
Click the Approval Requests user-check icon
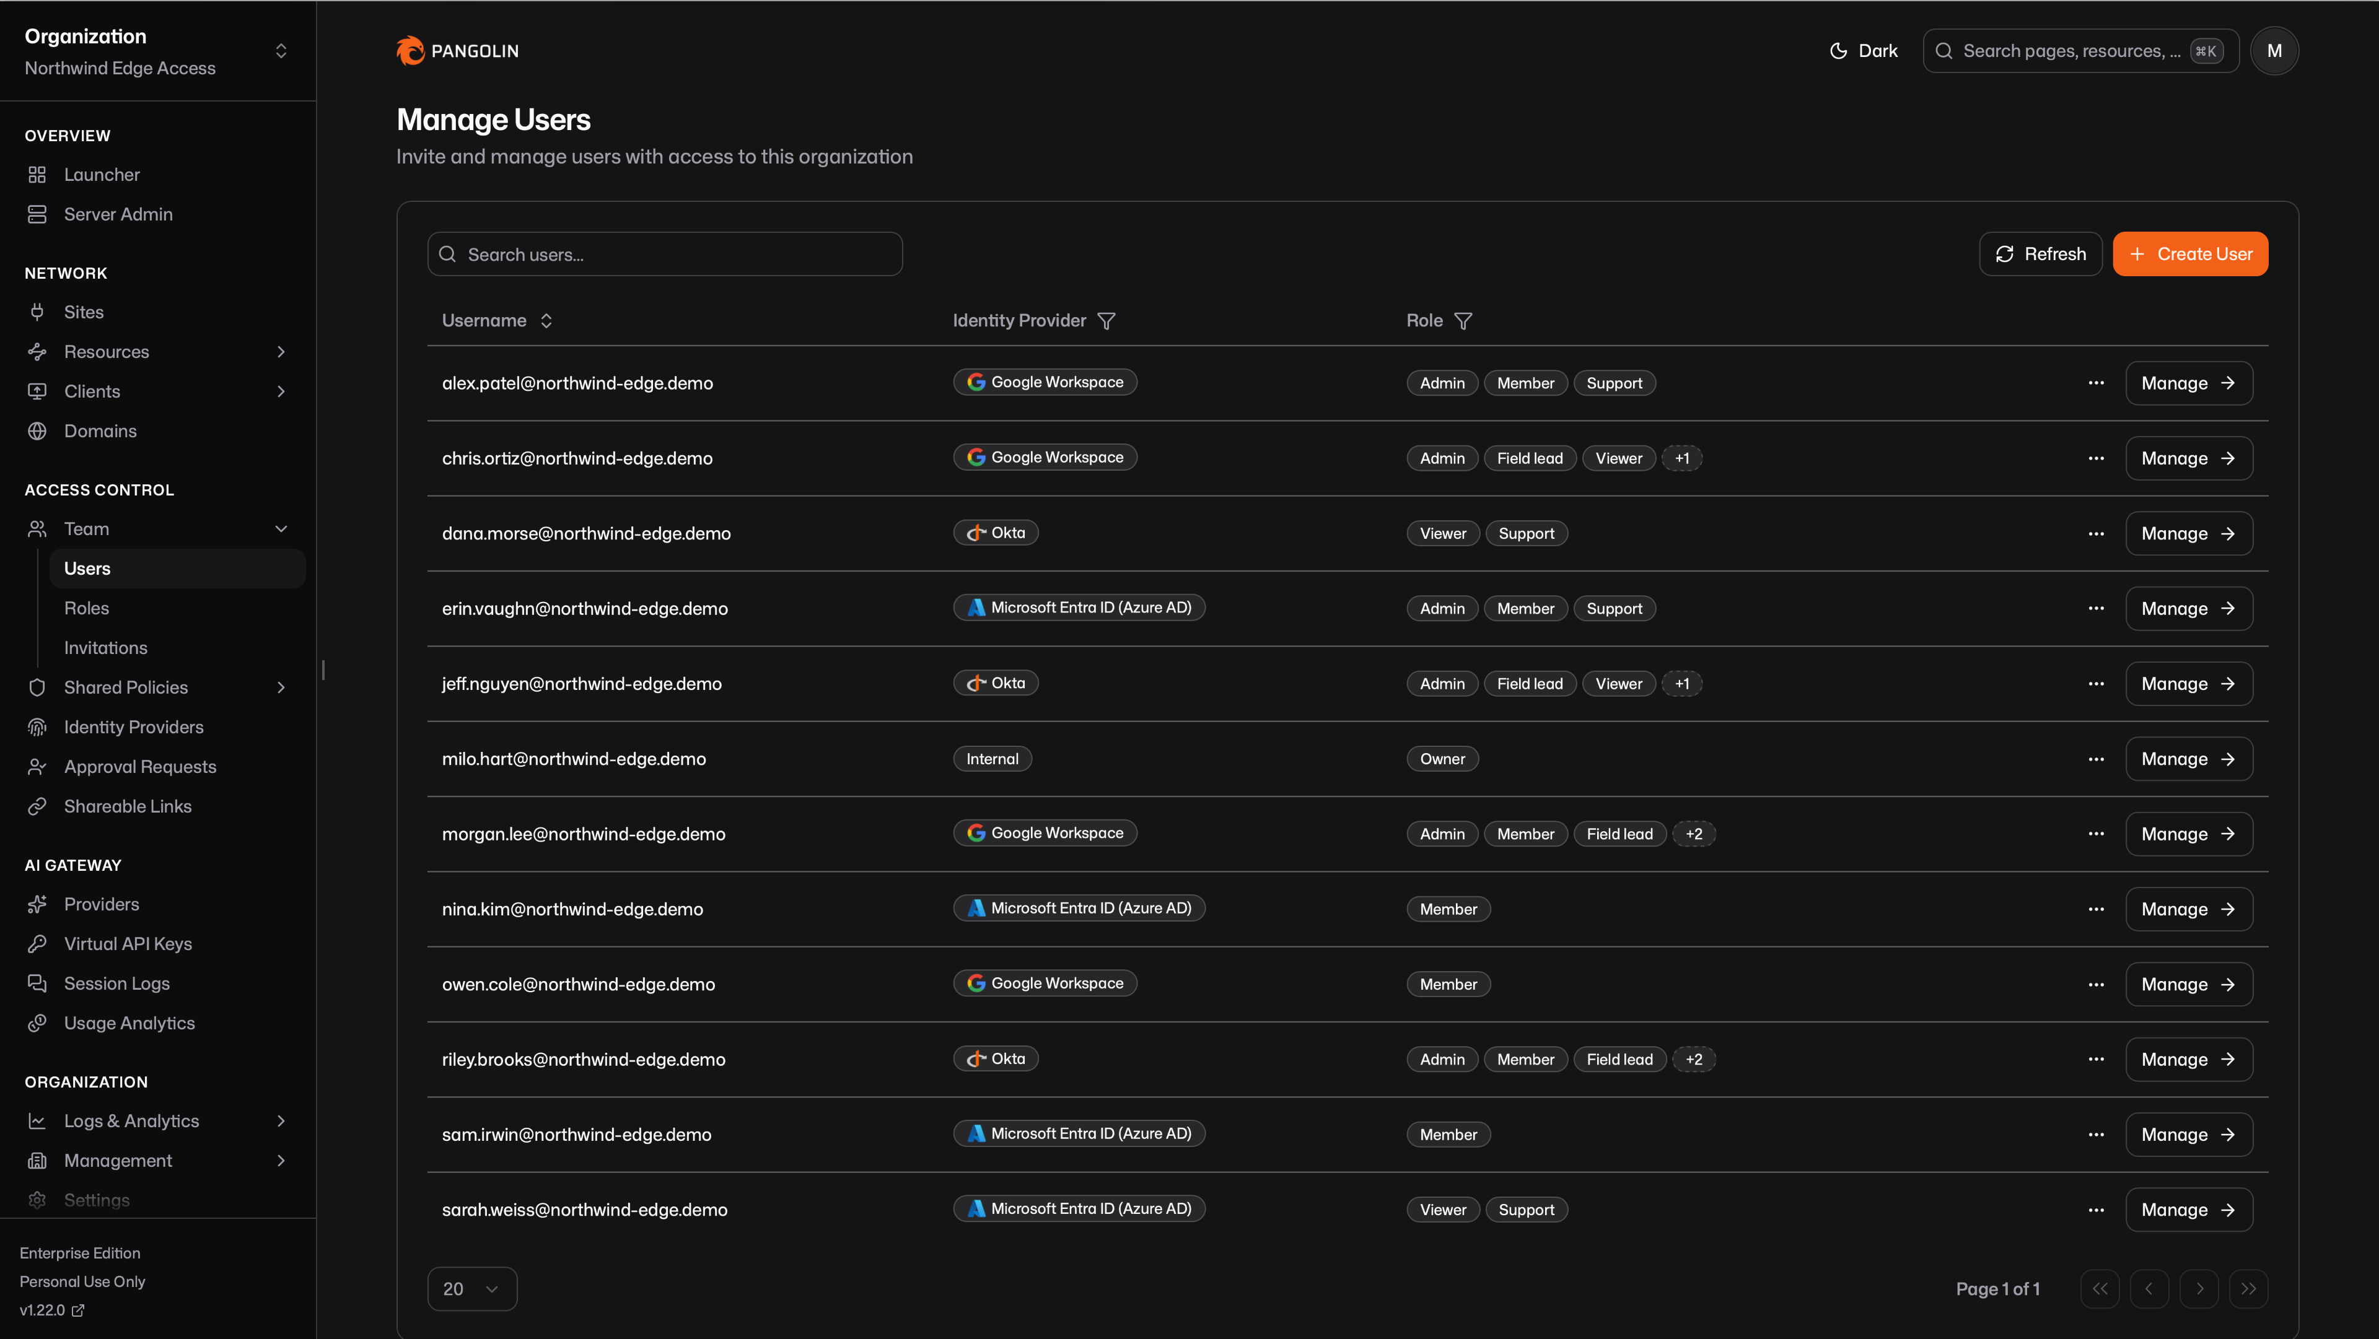(37, 767)
